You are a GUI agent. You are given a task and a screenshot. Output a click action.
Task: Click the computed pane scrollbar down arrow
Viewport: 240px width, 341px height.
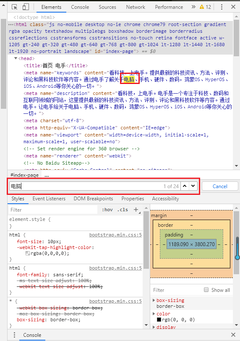click(236, 325)
